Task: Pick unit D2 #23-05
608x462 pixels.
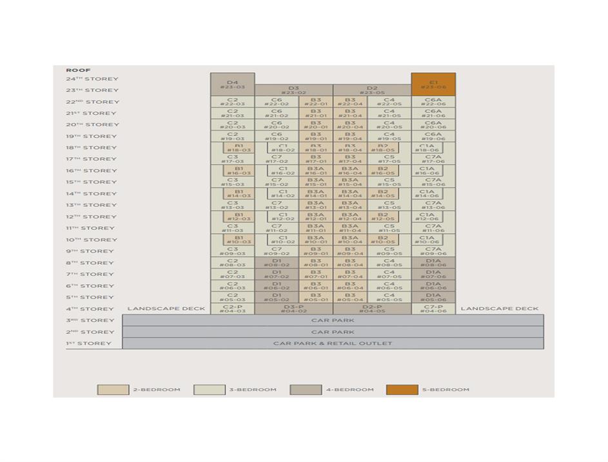Action: point(372,90)
